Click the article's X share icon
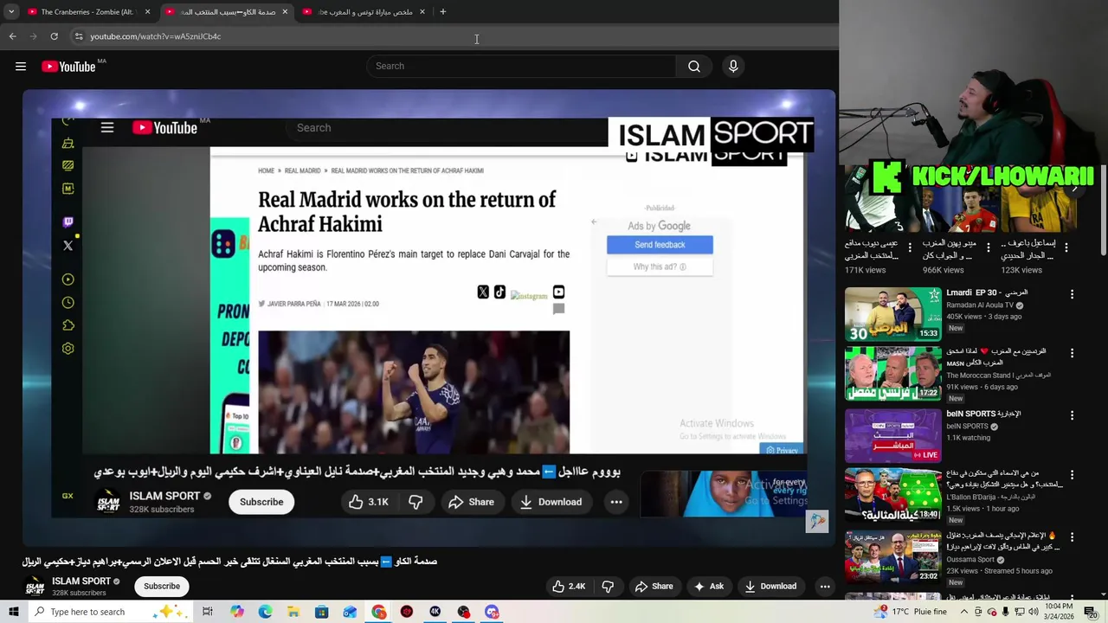The height and width of the screenshot is (623, 1108). [x=483, y=292]
